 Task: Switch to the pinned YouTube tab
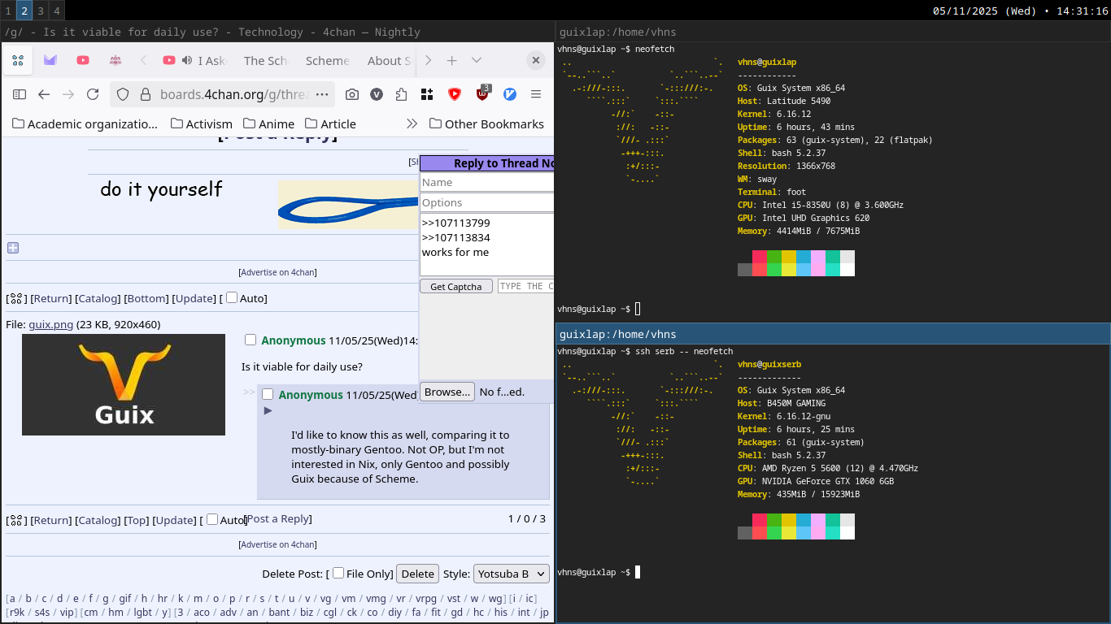click(x=83, y=60)
